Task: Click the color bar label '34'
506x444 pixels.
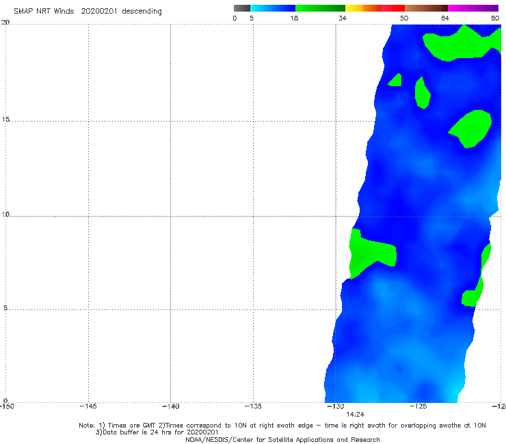Action: click(x=343, y=18)
